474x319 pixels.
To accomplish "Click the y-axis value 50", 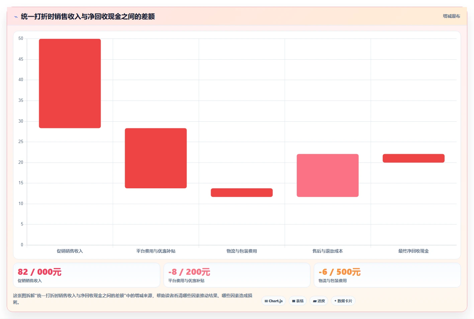I will point(21,39).
